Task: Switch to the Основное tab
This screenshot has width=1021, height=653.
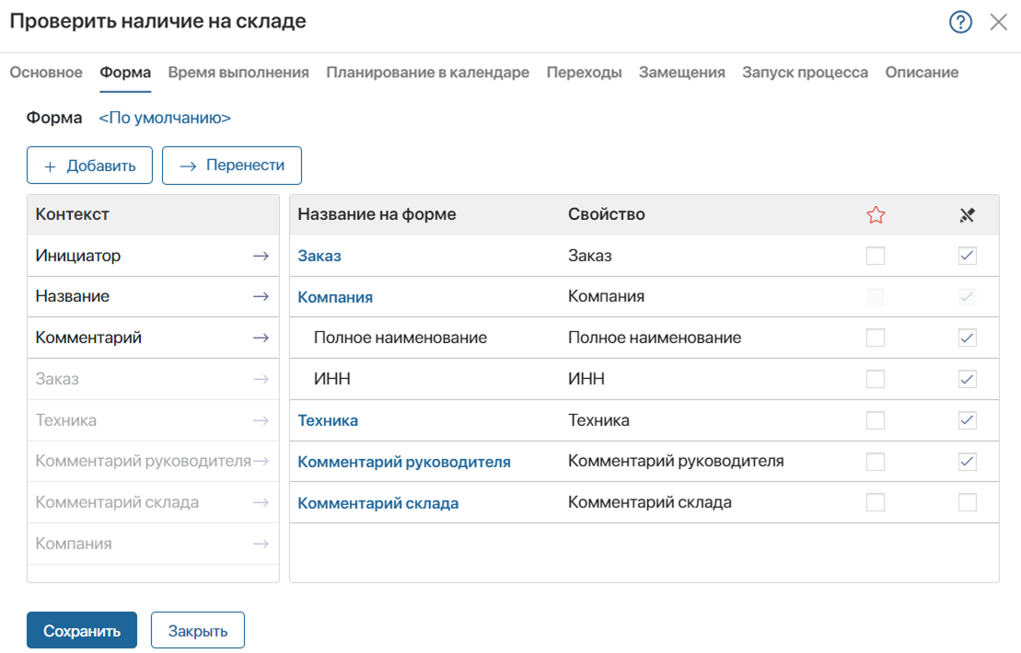Action: 46,72
